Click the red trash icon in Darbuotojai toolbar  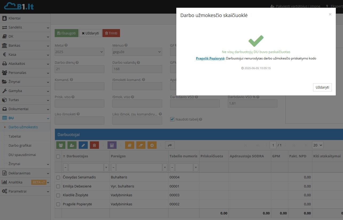click(94, 145)
